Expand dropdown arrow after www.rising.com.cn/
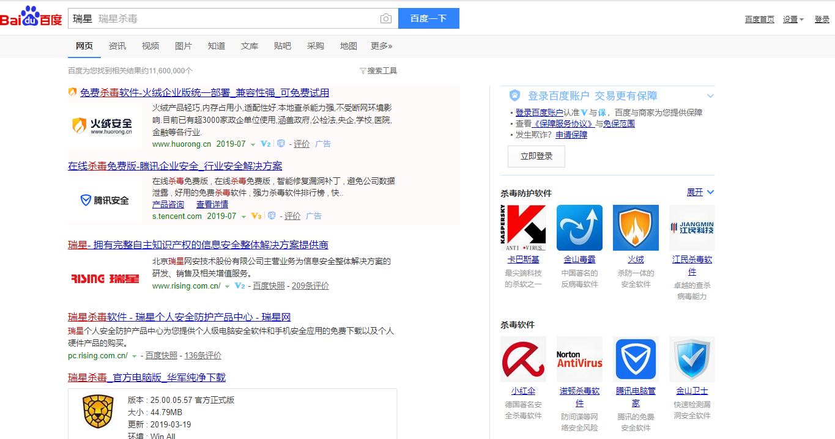The image size is (835, 439). (227, 287)
